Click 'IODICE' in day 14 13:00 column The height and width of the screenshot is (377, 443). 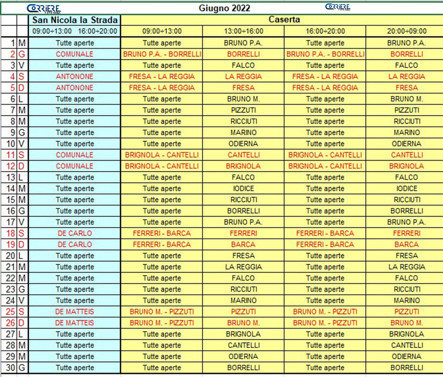tap(243, 189)
